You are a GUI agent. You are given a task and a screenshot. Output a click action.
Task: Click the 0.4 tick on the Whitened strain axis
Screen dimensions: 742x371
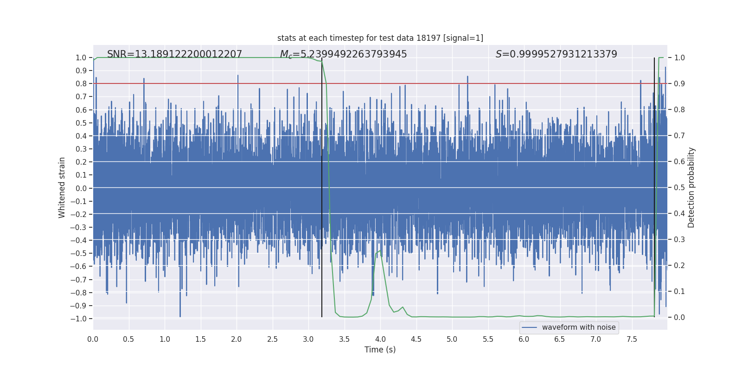point(81,136)
